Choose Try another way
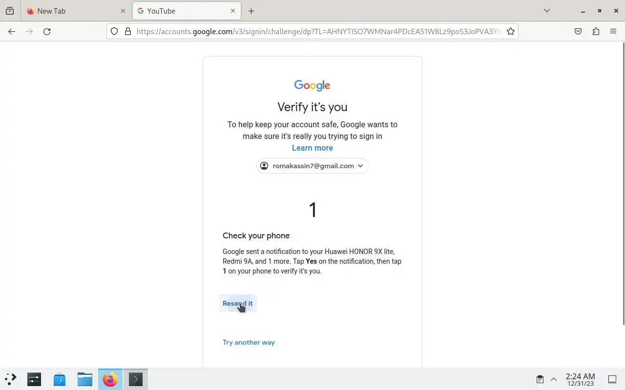This screenshot has width=625, height=390. 249,342
